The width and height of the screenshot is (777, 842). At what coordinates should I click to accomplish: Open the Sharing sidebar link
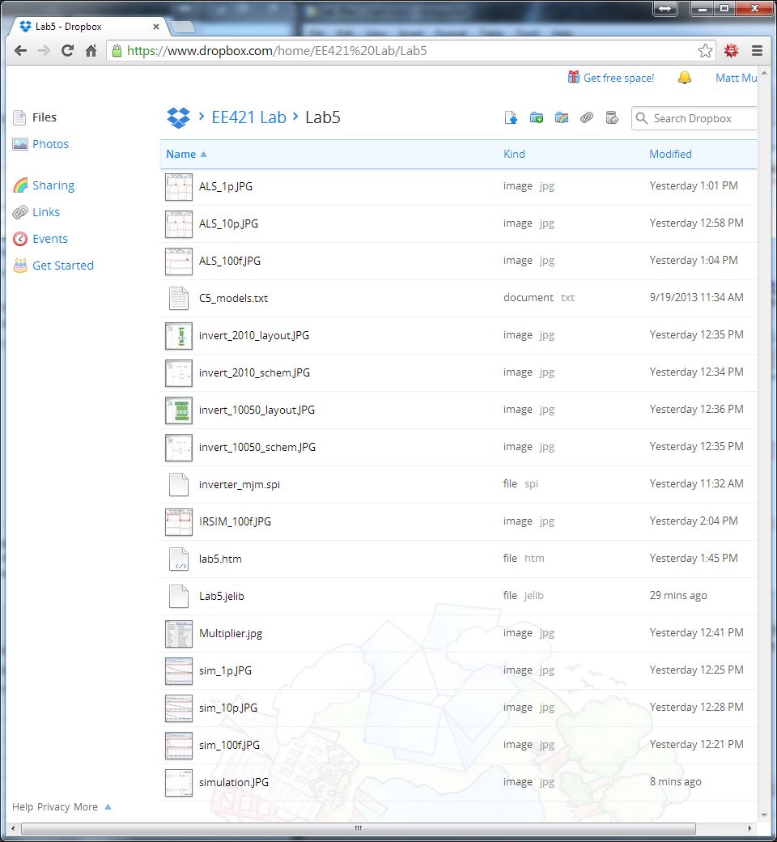(53, 185)
